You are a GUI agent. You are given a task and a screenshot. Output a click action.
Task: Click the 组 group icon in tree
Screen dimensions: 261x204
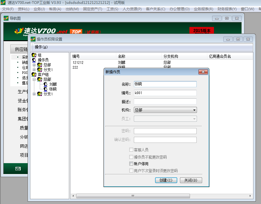(x=34, y=55)
